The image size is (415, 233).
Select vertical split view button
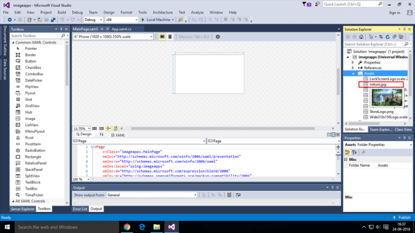(x=329, y=135)
